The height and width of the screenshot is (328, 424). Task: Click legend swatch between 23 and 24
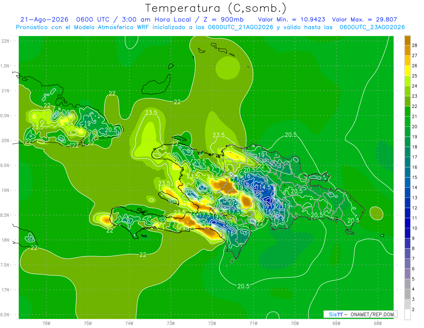click(x=407, y=91)
